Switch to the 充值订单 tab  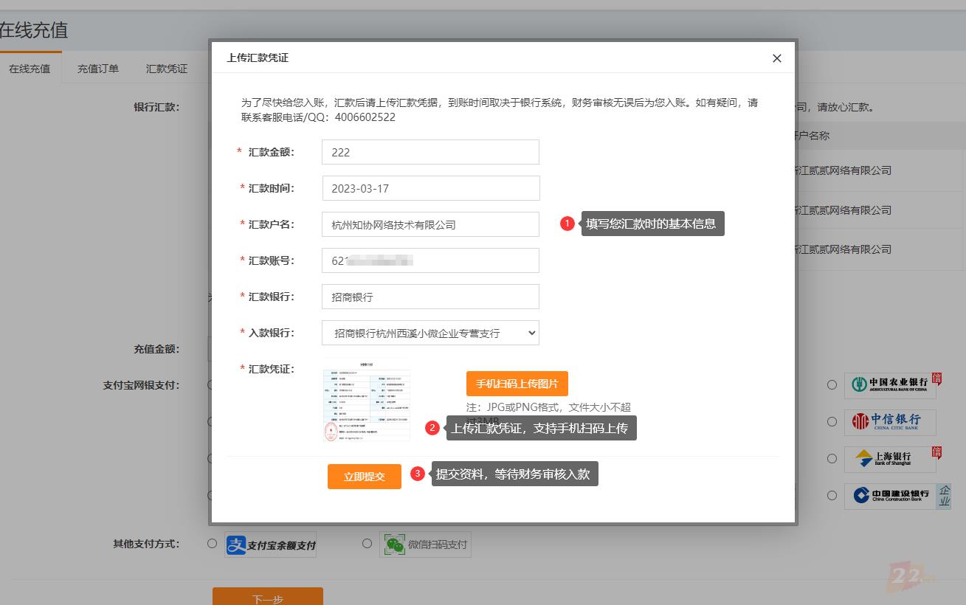click(x=98, y=69)
